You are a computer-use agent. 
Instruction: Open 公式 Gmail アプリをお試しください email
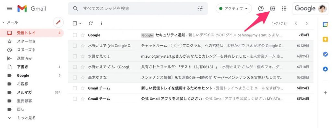pos(191,99)
